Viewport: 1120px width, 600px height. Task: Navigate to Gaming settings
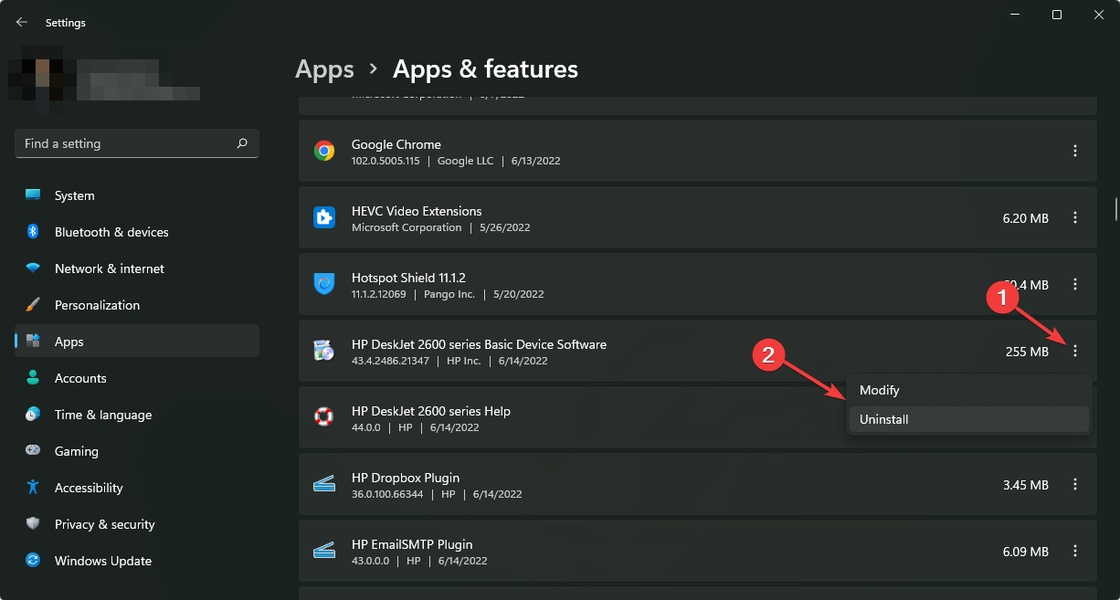coord(74,451)
